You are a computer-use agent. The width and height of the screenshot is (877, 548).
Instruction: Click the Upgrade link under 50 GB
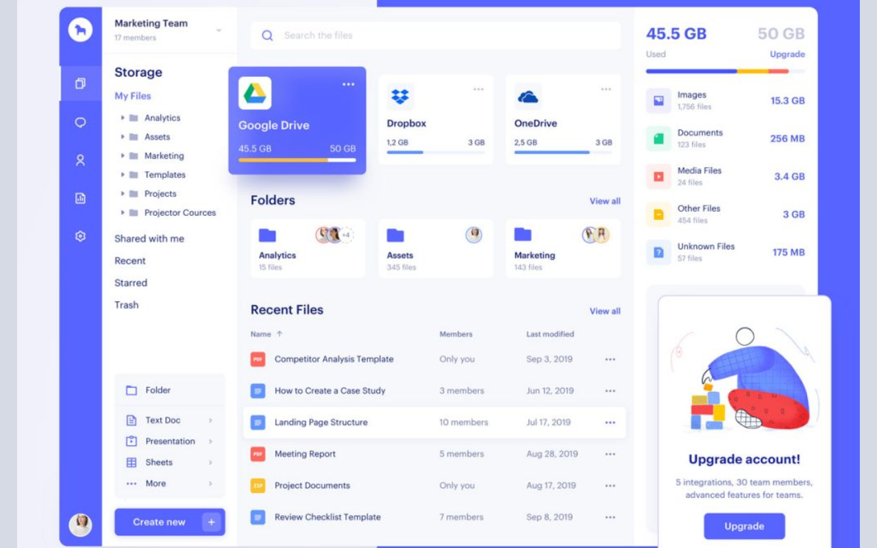(787, 54)
